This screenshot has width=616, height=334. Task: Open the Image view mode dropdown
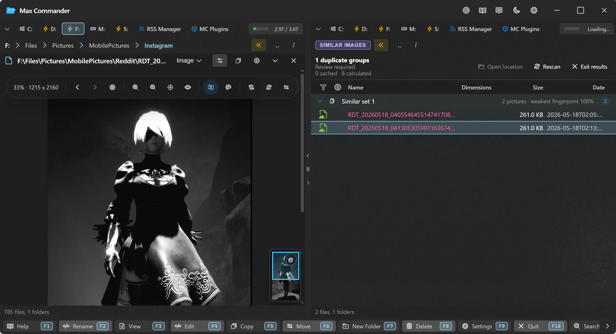click(189, 61)
